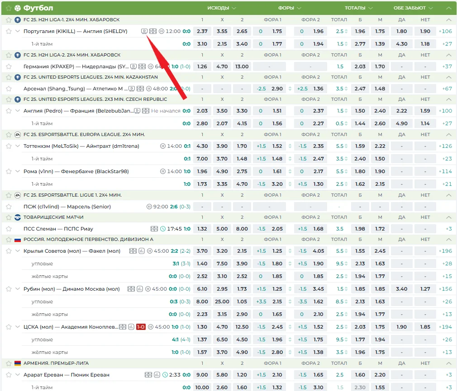This screenshot has height=391, width=457.
Task: Open video stream for Португалия — Англия match
Action: click(x=144, y=32)
